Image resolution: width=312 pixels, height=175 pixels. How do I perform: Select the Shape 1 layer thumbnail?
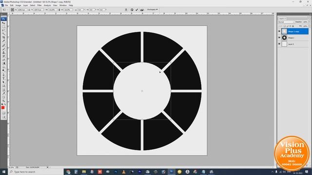[284, 37]
